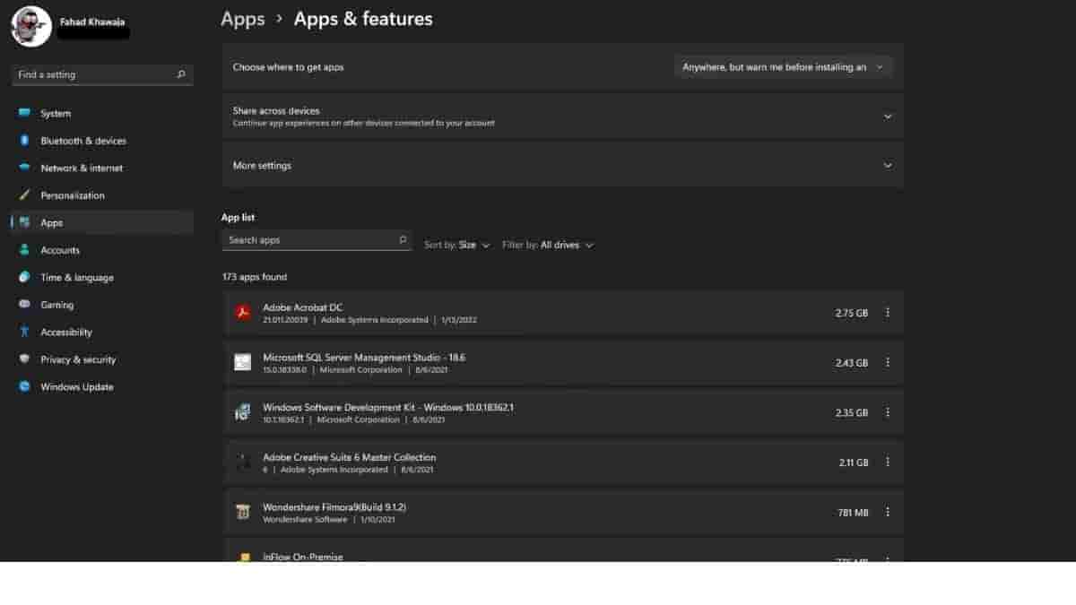
Task: Click the Search apps input field
Action: 308,240
